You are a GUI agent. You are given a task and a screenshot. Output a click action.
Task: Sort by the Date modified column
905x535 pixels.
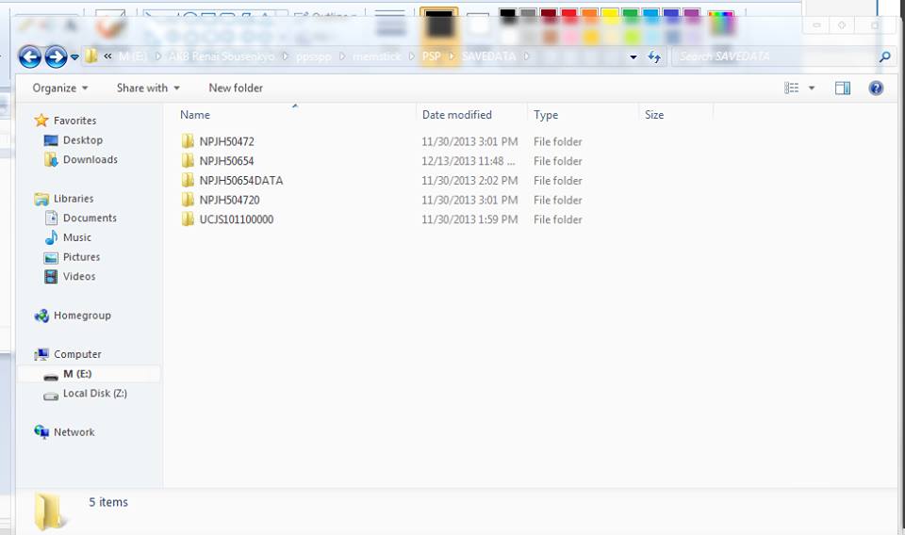pyautogui.click(x=457, y=115)
